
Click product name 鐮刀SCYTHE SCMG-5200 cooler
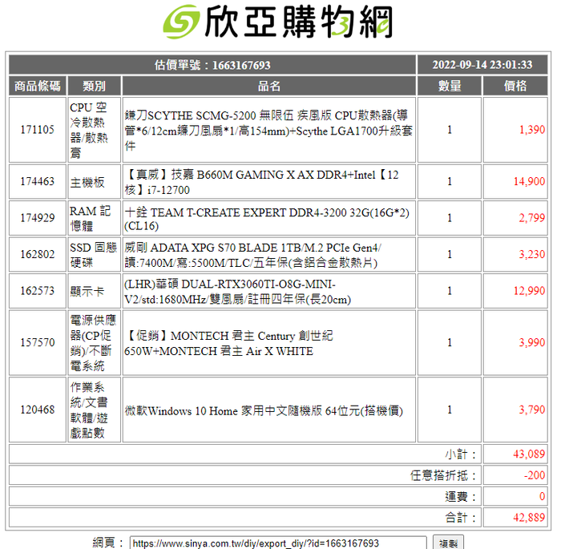pyautogui.click(x=268, y=131)
